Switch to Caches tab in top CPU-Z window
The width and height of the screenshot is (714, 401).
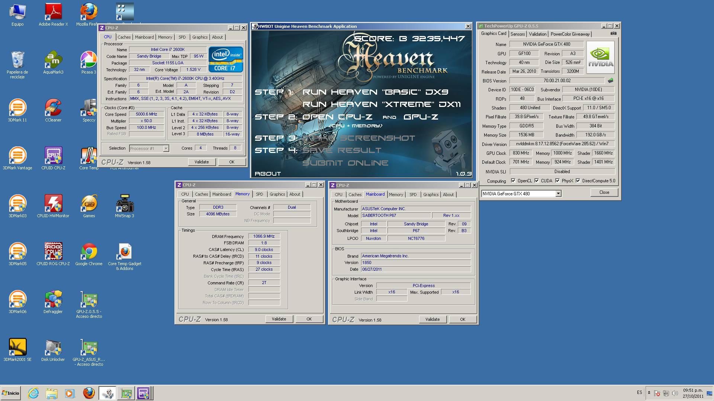point(124,37)
